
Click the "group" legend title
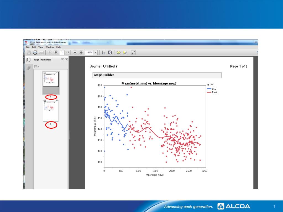(211, 84)
